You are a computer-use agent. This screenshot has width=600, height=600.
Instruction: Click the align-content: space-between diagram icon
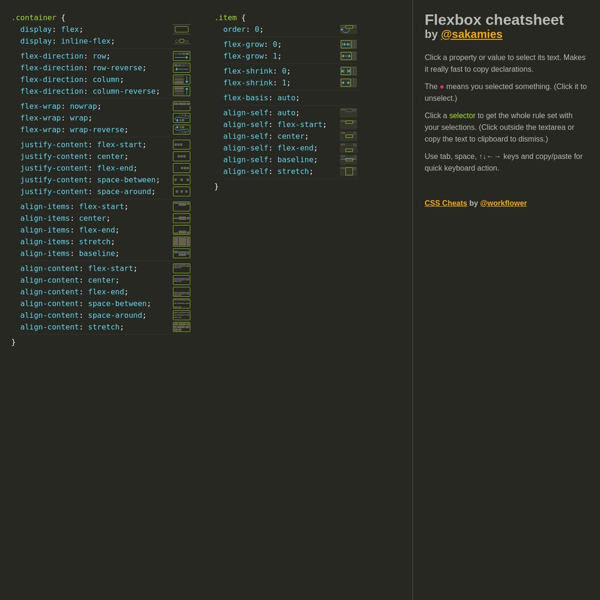click(x=181, y=304)
